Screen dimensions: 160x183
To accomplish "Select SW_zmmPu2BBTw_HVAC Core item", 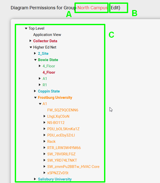I will coord(73,167).
